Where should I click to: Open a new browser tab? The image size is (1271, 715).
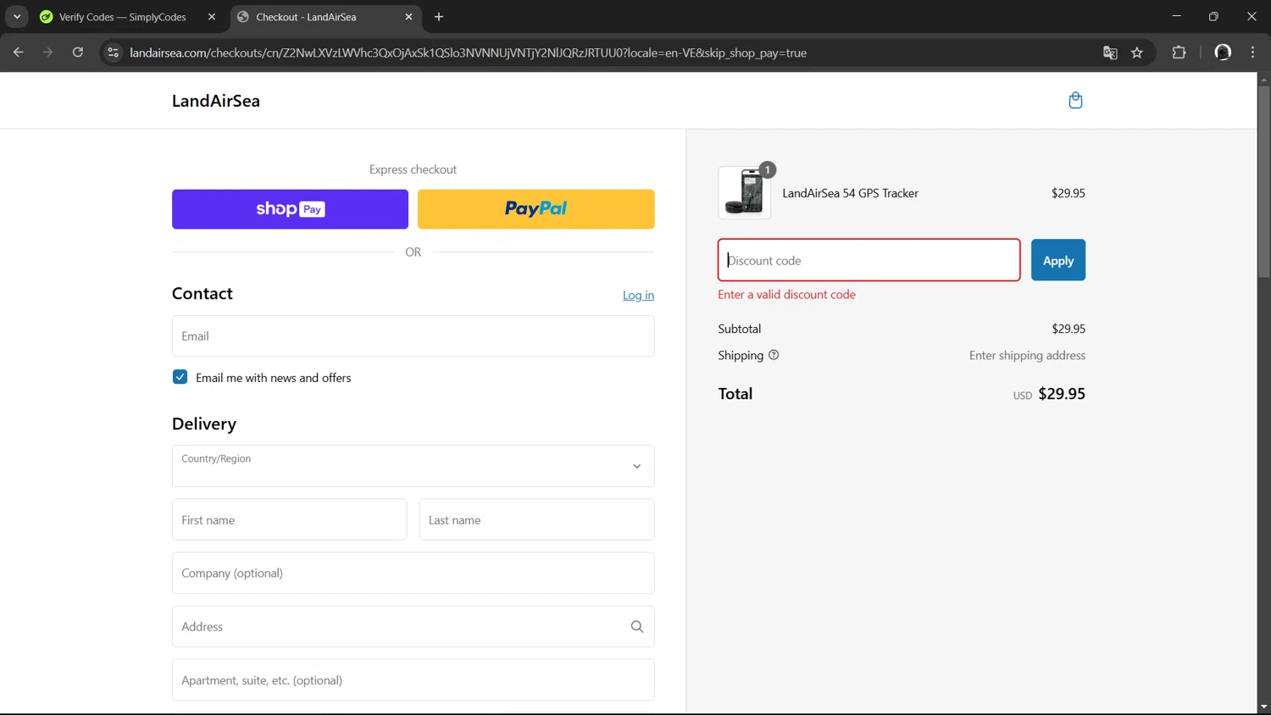(x=439, y=17)
